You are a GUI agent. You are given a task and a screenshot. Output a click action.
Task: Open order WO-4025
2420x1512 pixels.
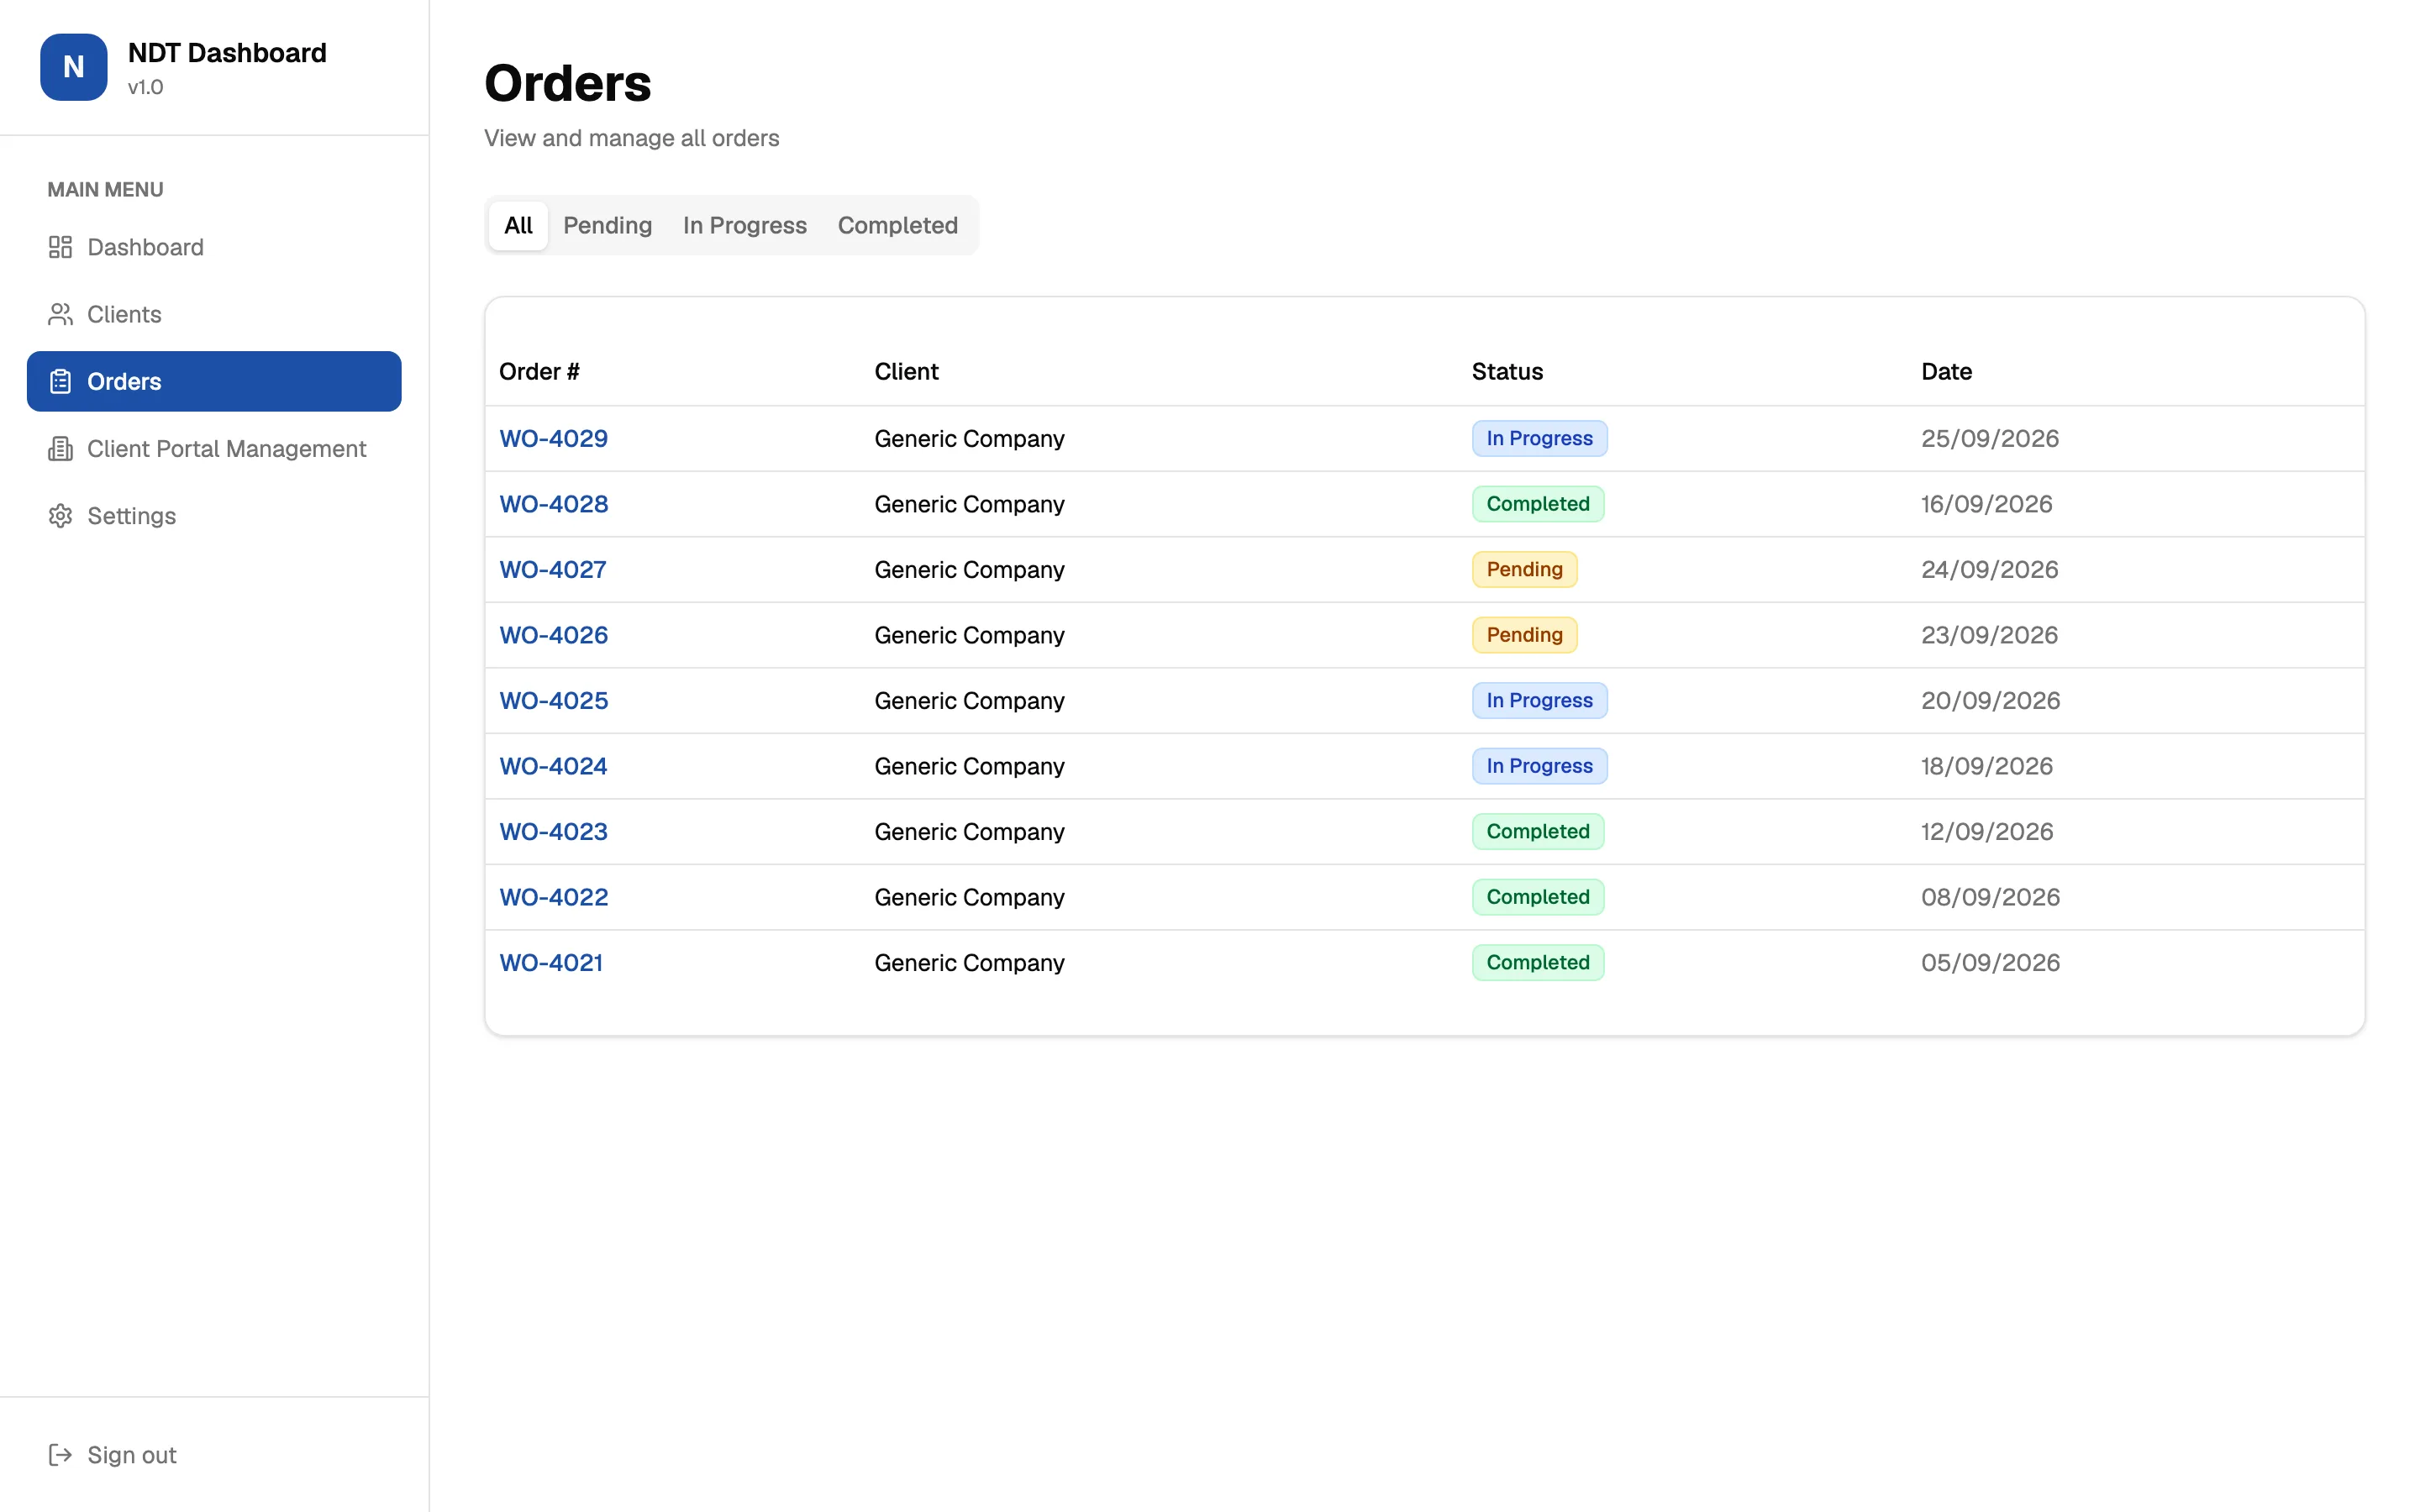point(553,700)
